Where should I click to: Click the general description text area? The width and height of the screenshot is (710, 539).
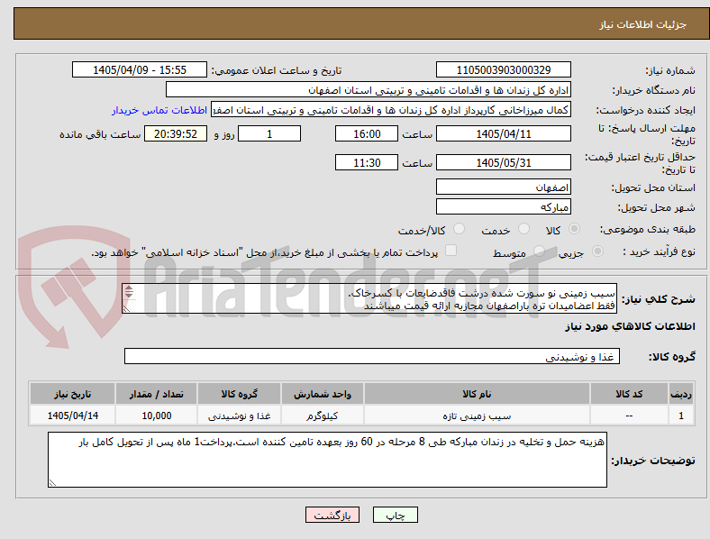(x=369, y=298)
